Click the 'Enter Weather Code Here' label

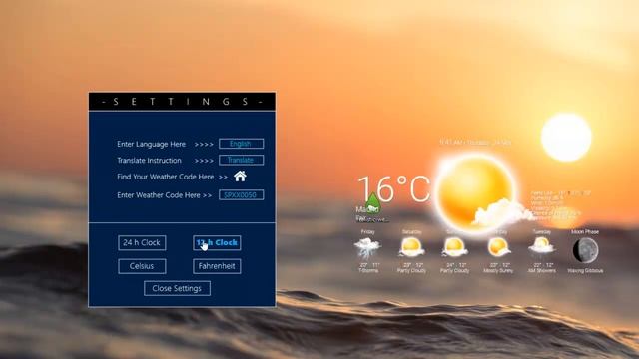159,195
